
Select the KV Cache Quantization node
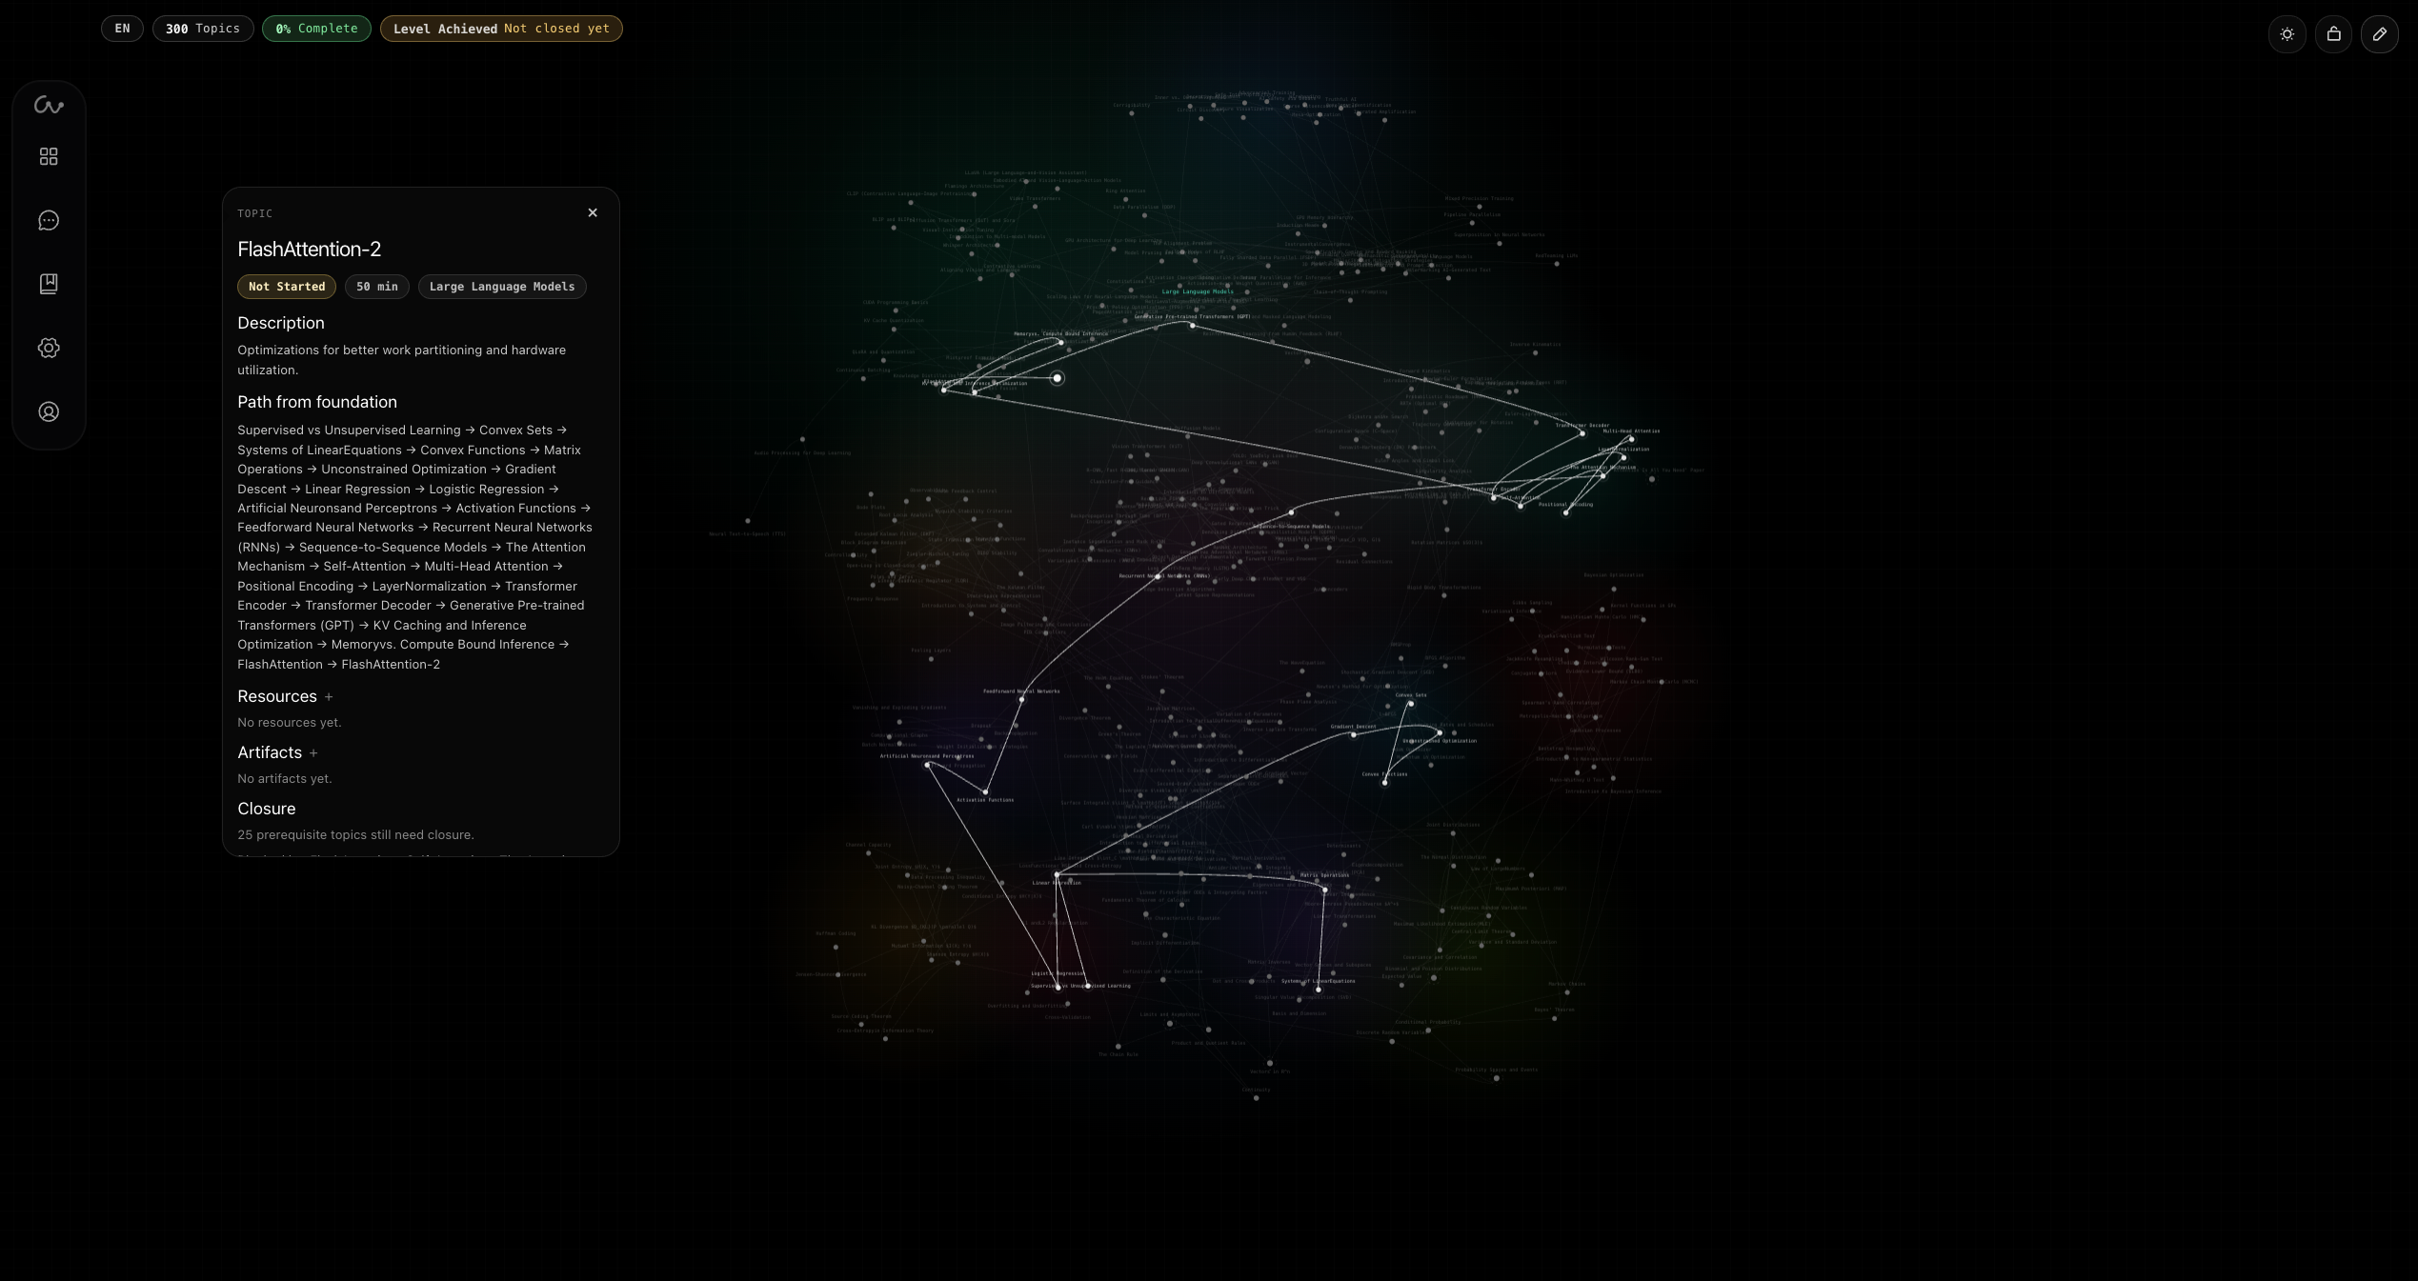(x=894, y=329)
